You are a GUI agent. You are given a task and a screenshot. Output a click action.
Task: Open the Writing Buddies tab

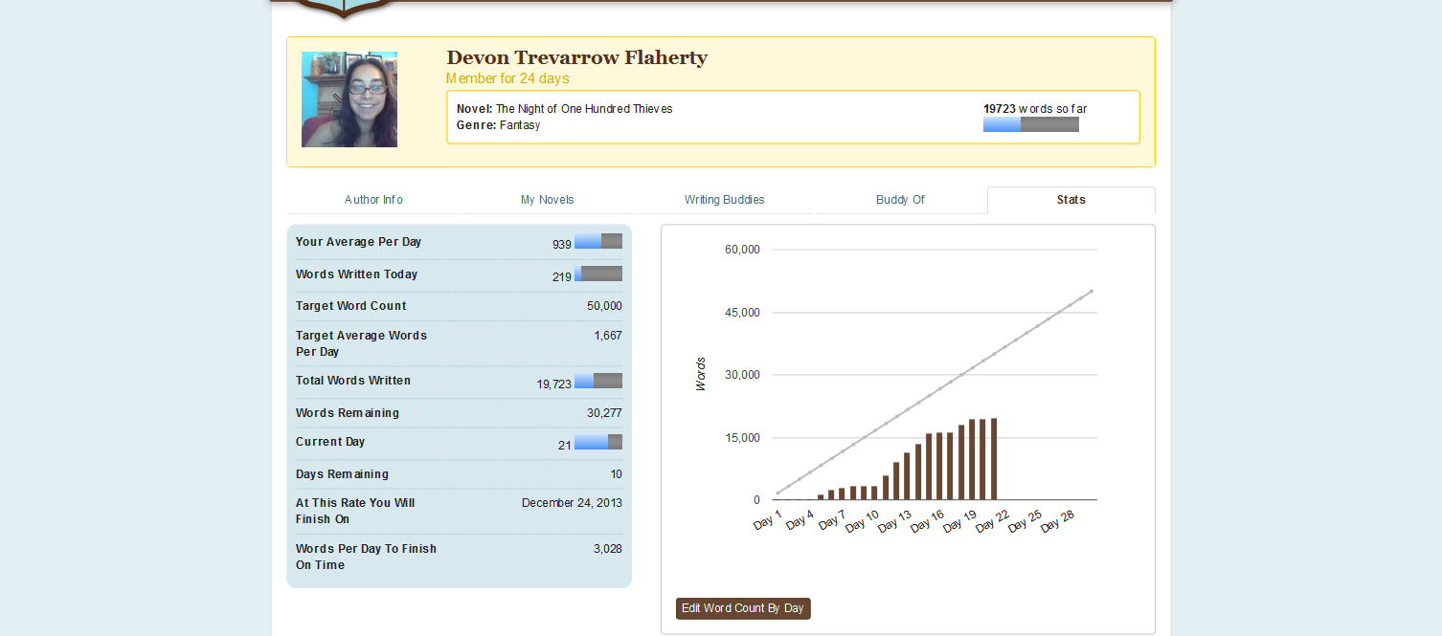724,200
